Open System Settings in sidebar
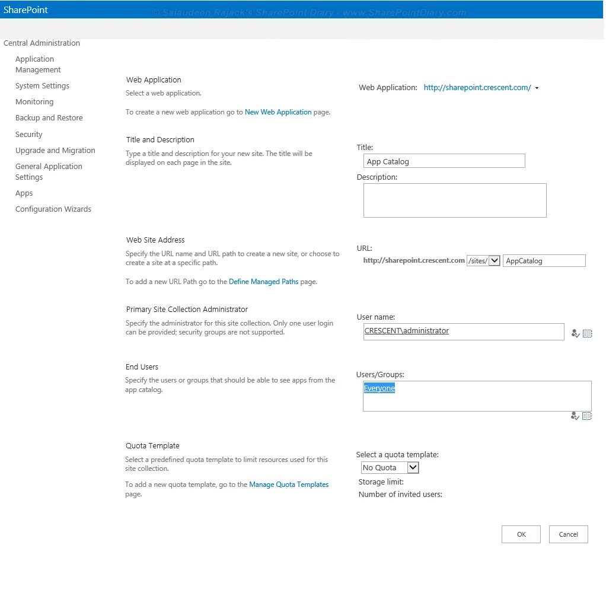The image size is (606, 596). click(x=42, y=86)
